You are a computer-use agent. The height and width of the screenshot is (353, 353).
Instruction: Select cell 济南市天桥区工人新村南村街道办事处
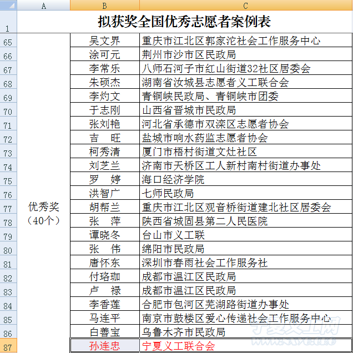pyautogui.click(x=246, y=165)
